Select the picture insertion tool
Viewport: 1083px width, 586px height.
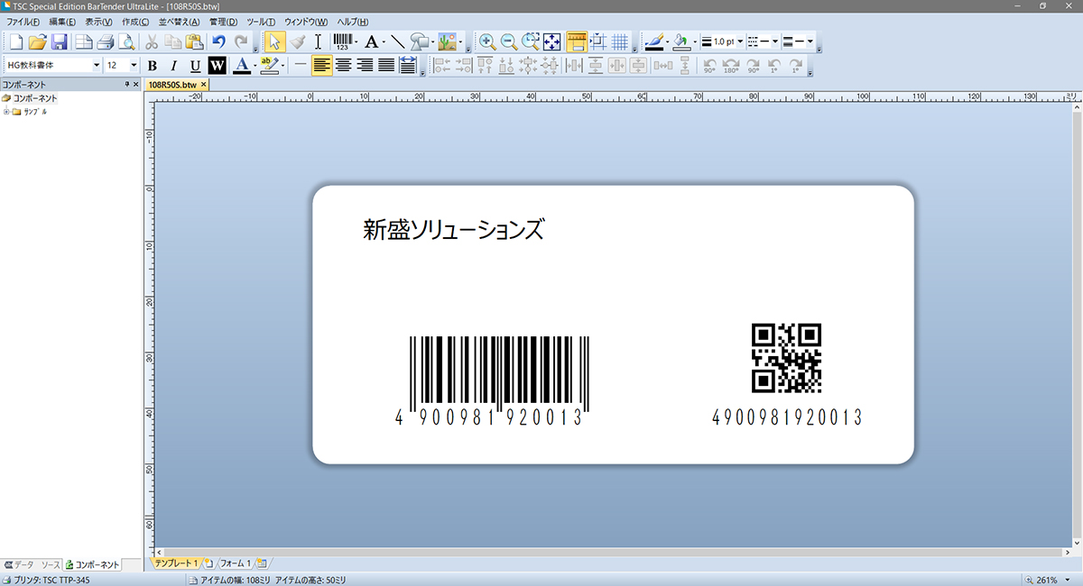pos(446,41)
